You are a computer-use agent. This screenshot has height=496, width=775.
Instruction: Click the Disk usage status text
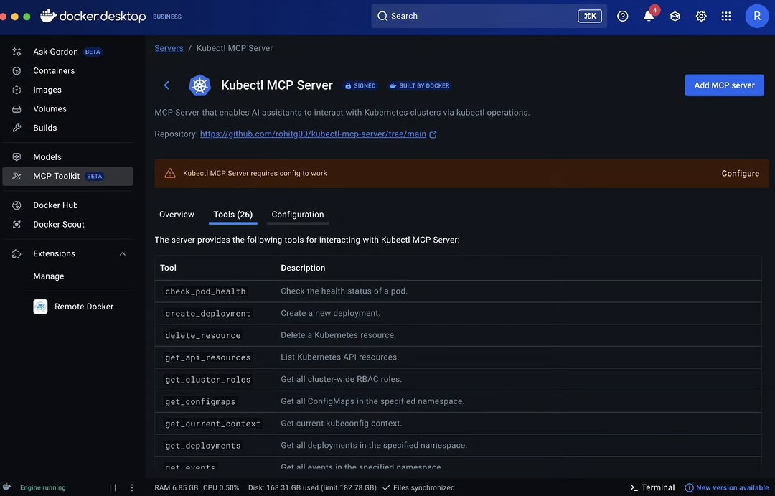(312, 487)
